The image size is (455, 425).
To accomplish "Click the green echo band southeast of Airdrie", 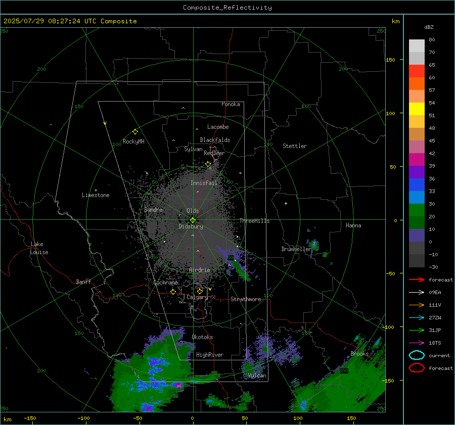I will click(x=242, y=272).
